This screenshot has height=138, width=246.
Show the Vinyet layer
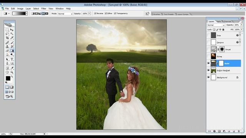pos(208,49)
